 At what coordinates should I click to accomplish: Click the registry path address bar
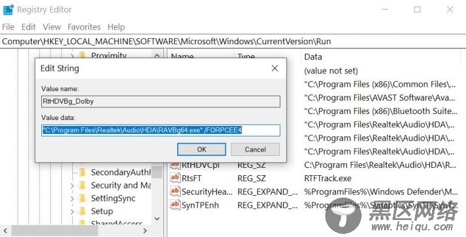[x=233, y=41]
